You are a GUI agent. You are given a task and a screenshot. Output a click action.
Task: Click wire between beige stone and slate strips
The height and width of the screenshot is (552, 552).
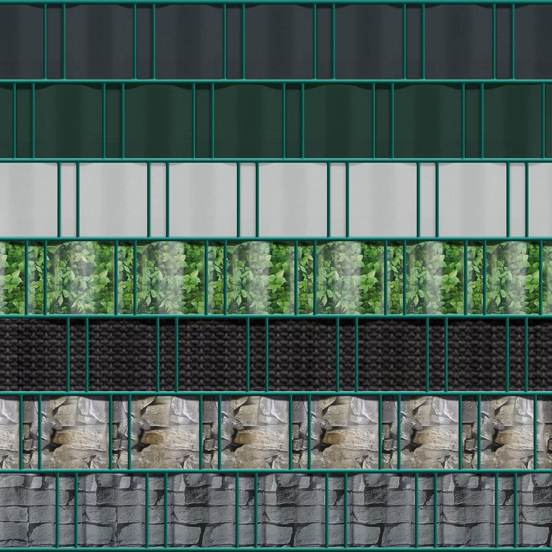276,471
